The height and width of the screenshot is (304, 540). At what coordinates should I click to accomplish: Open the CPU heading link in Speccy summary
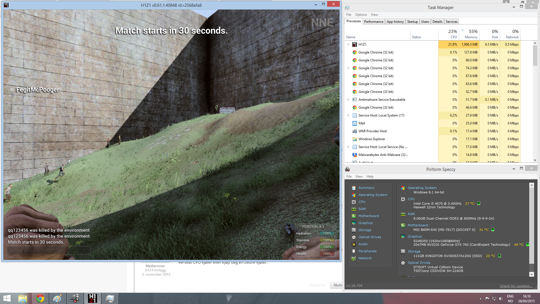tap(411, 199)
